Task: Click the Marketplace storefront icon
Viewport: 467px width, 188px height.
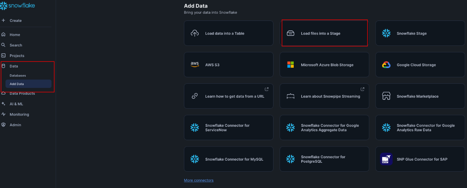Action: (x=386, y=96)
